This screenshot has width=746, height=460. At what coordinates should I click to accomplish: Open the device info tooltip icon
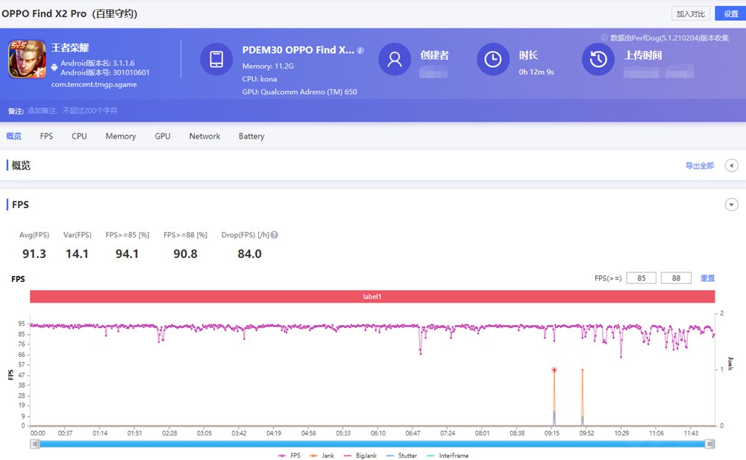(360, 51)
